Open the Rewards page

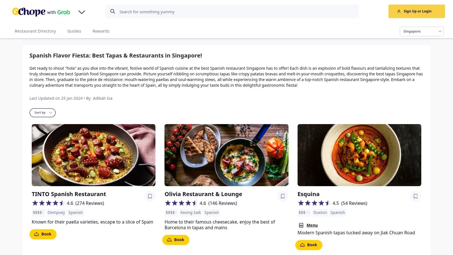[101, 31]
